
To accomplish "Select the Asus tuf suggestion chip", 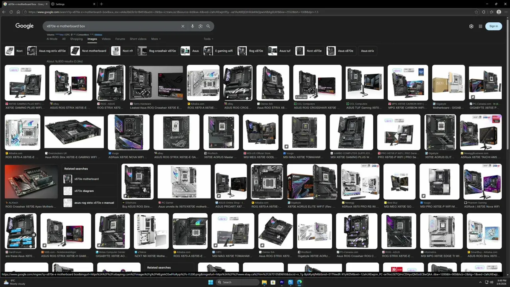I will [x=280, y=51].
